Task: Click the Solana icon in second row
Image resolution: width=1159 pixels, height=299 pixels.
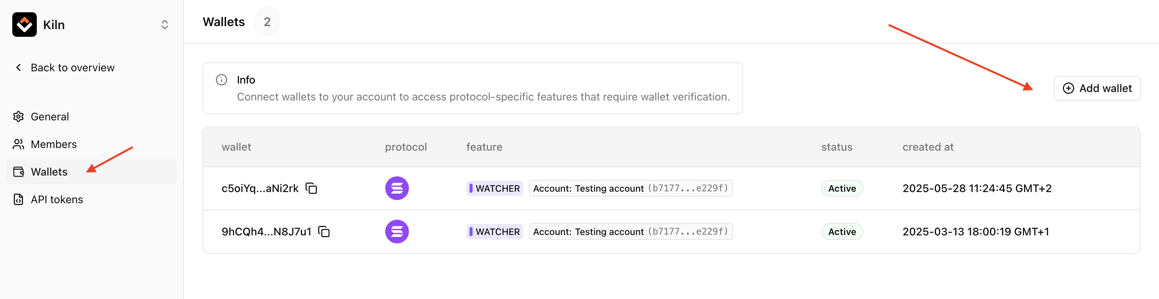Action: coord(396,232)
